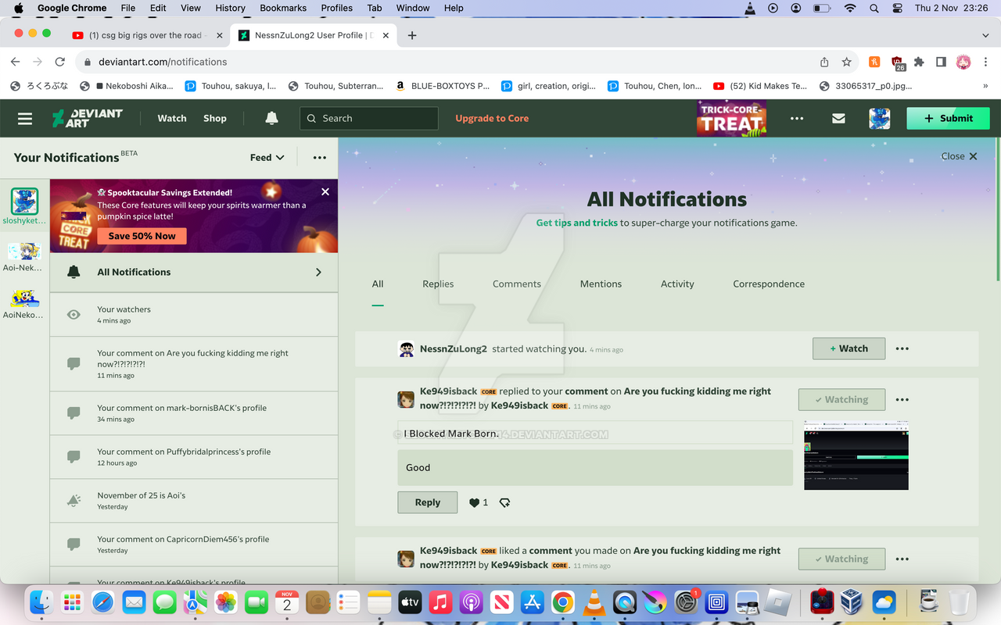Toggle Watching button on Ke949isback reply
Viewport: 1001px width, 625px height.
pos(841,399)
